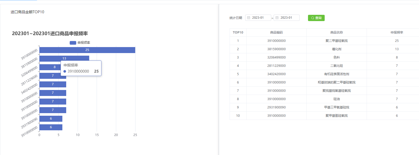Click the bottom chart bar with value 6
419x155 pixels.
click(x=51, y=127)
